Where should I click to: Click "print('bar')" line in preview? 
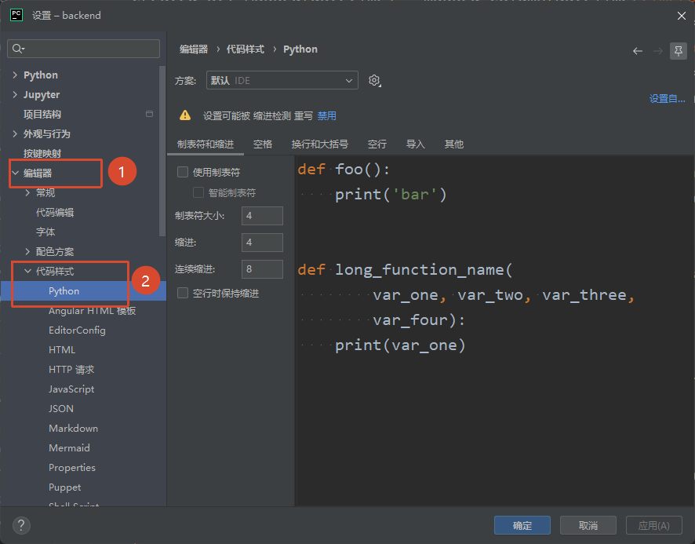click(391, 194)
